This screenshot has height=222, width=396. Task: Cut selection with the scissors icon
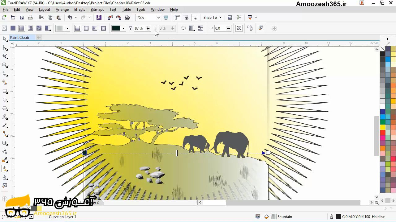[41, 18]
